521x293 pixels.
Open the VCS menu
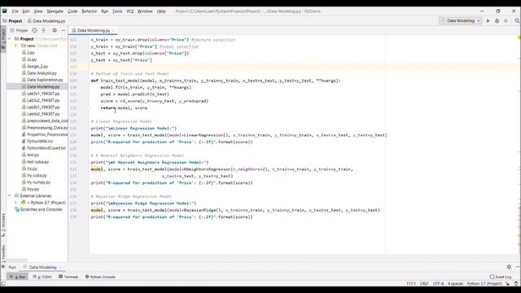130,11
